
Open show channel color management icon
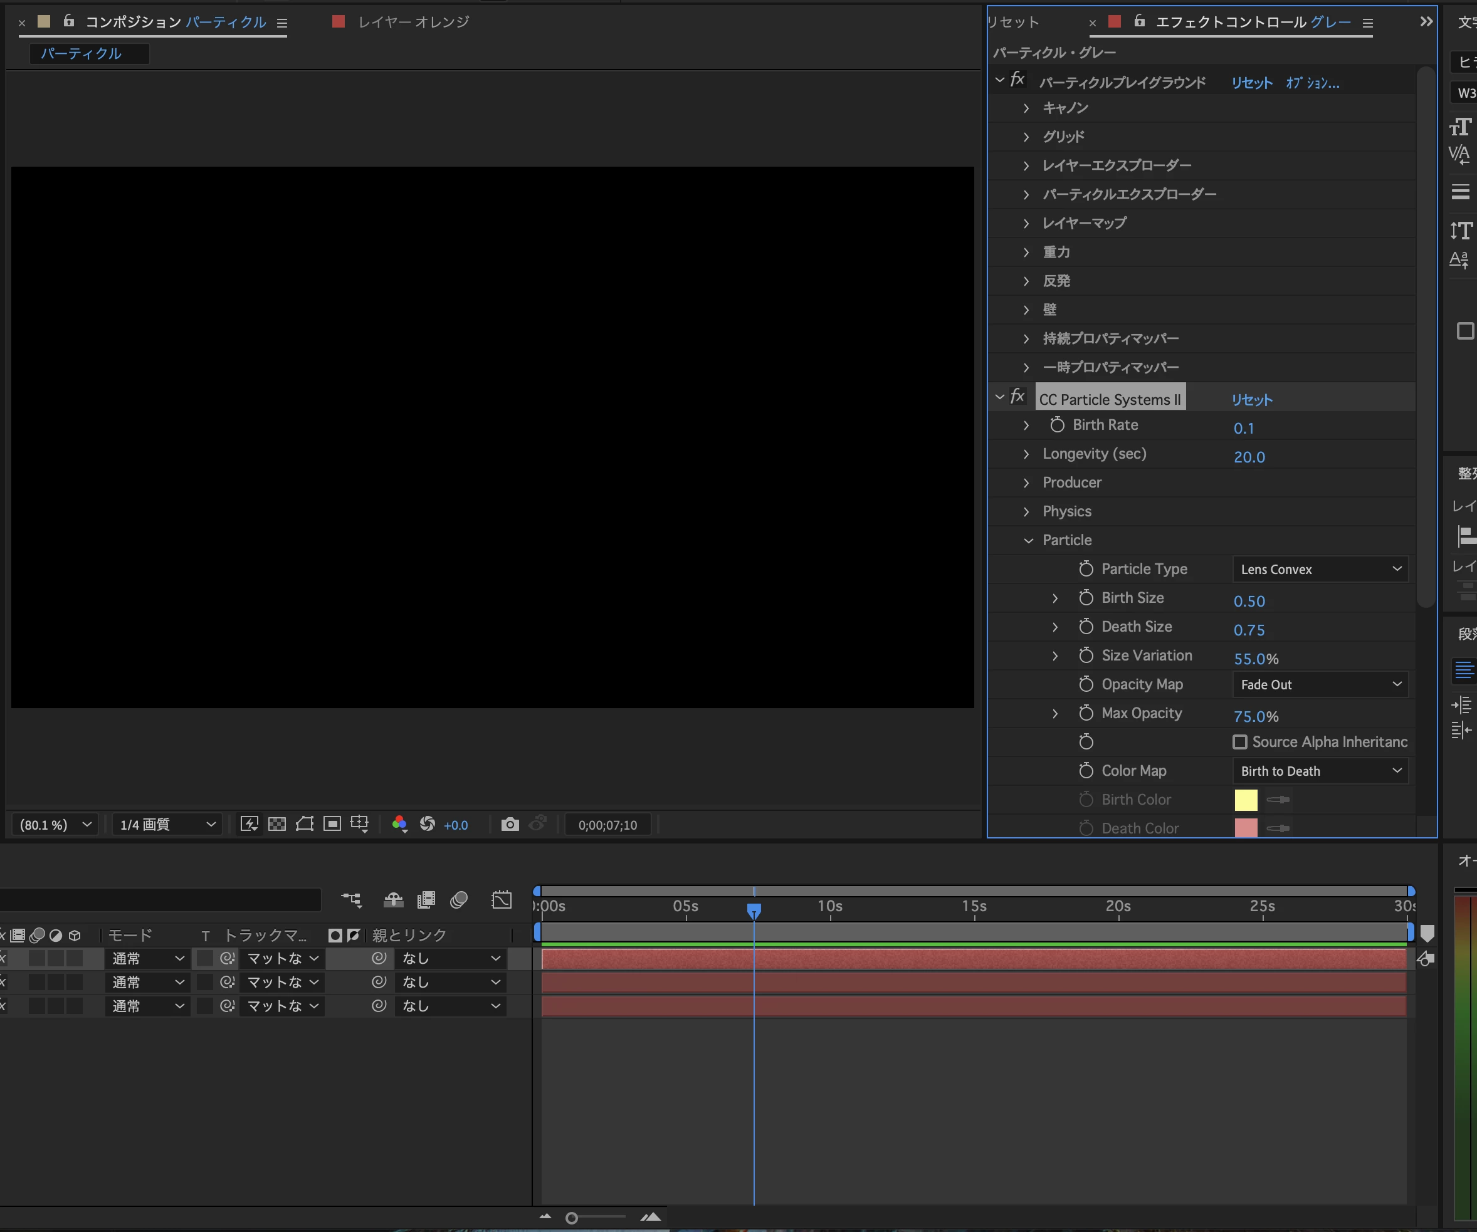[x=399, y=824]
